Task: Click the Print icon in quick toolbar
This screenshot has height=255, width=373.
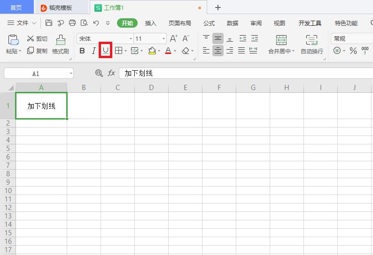Action: (72, 23)
